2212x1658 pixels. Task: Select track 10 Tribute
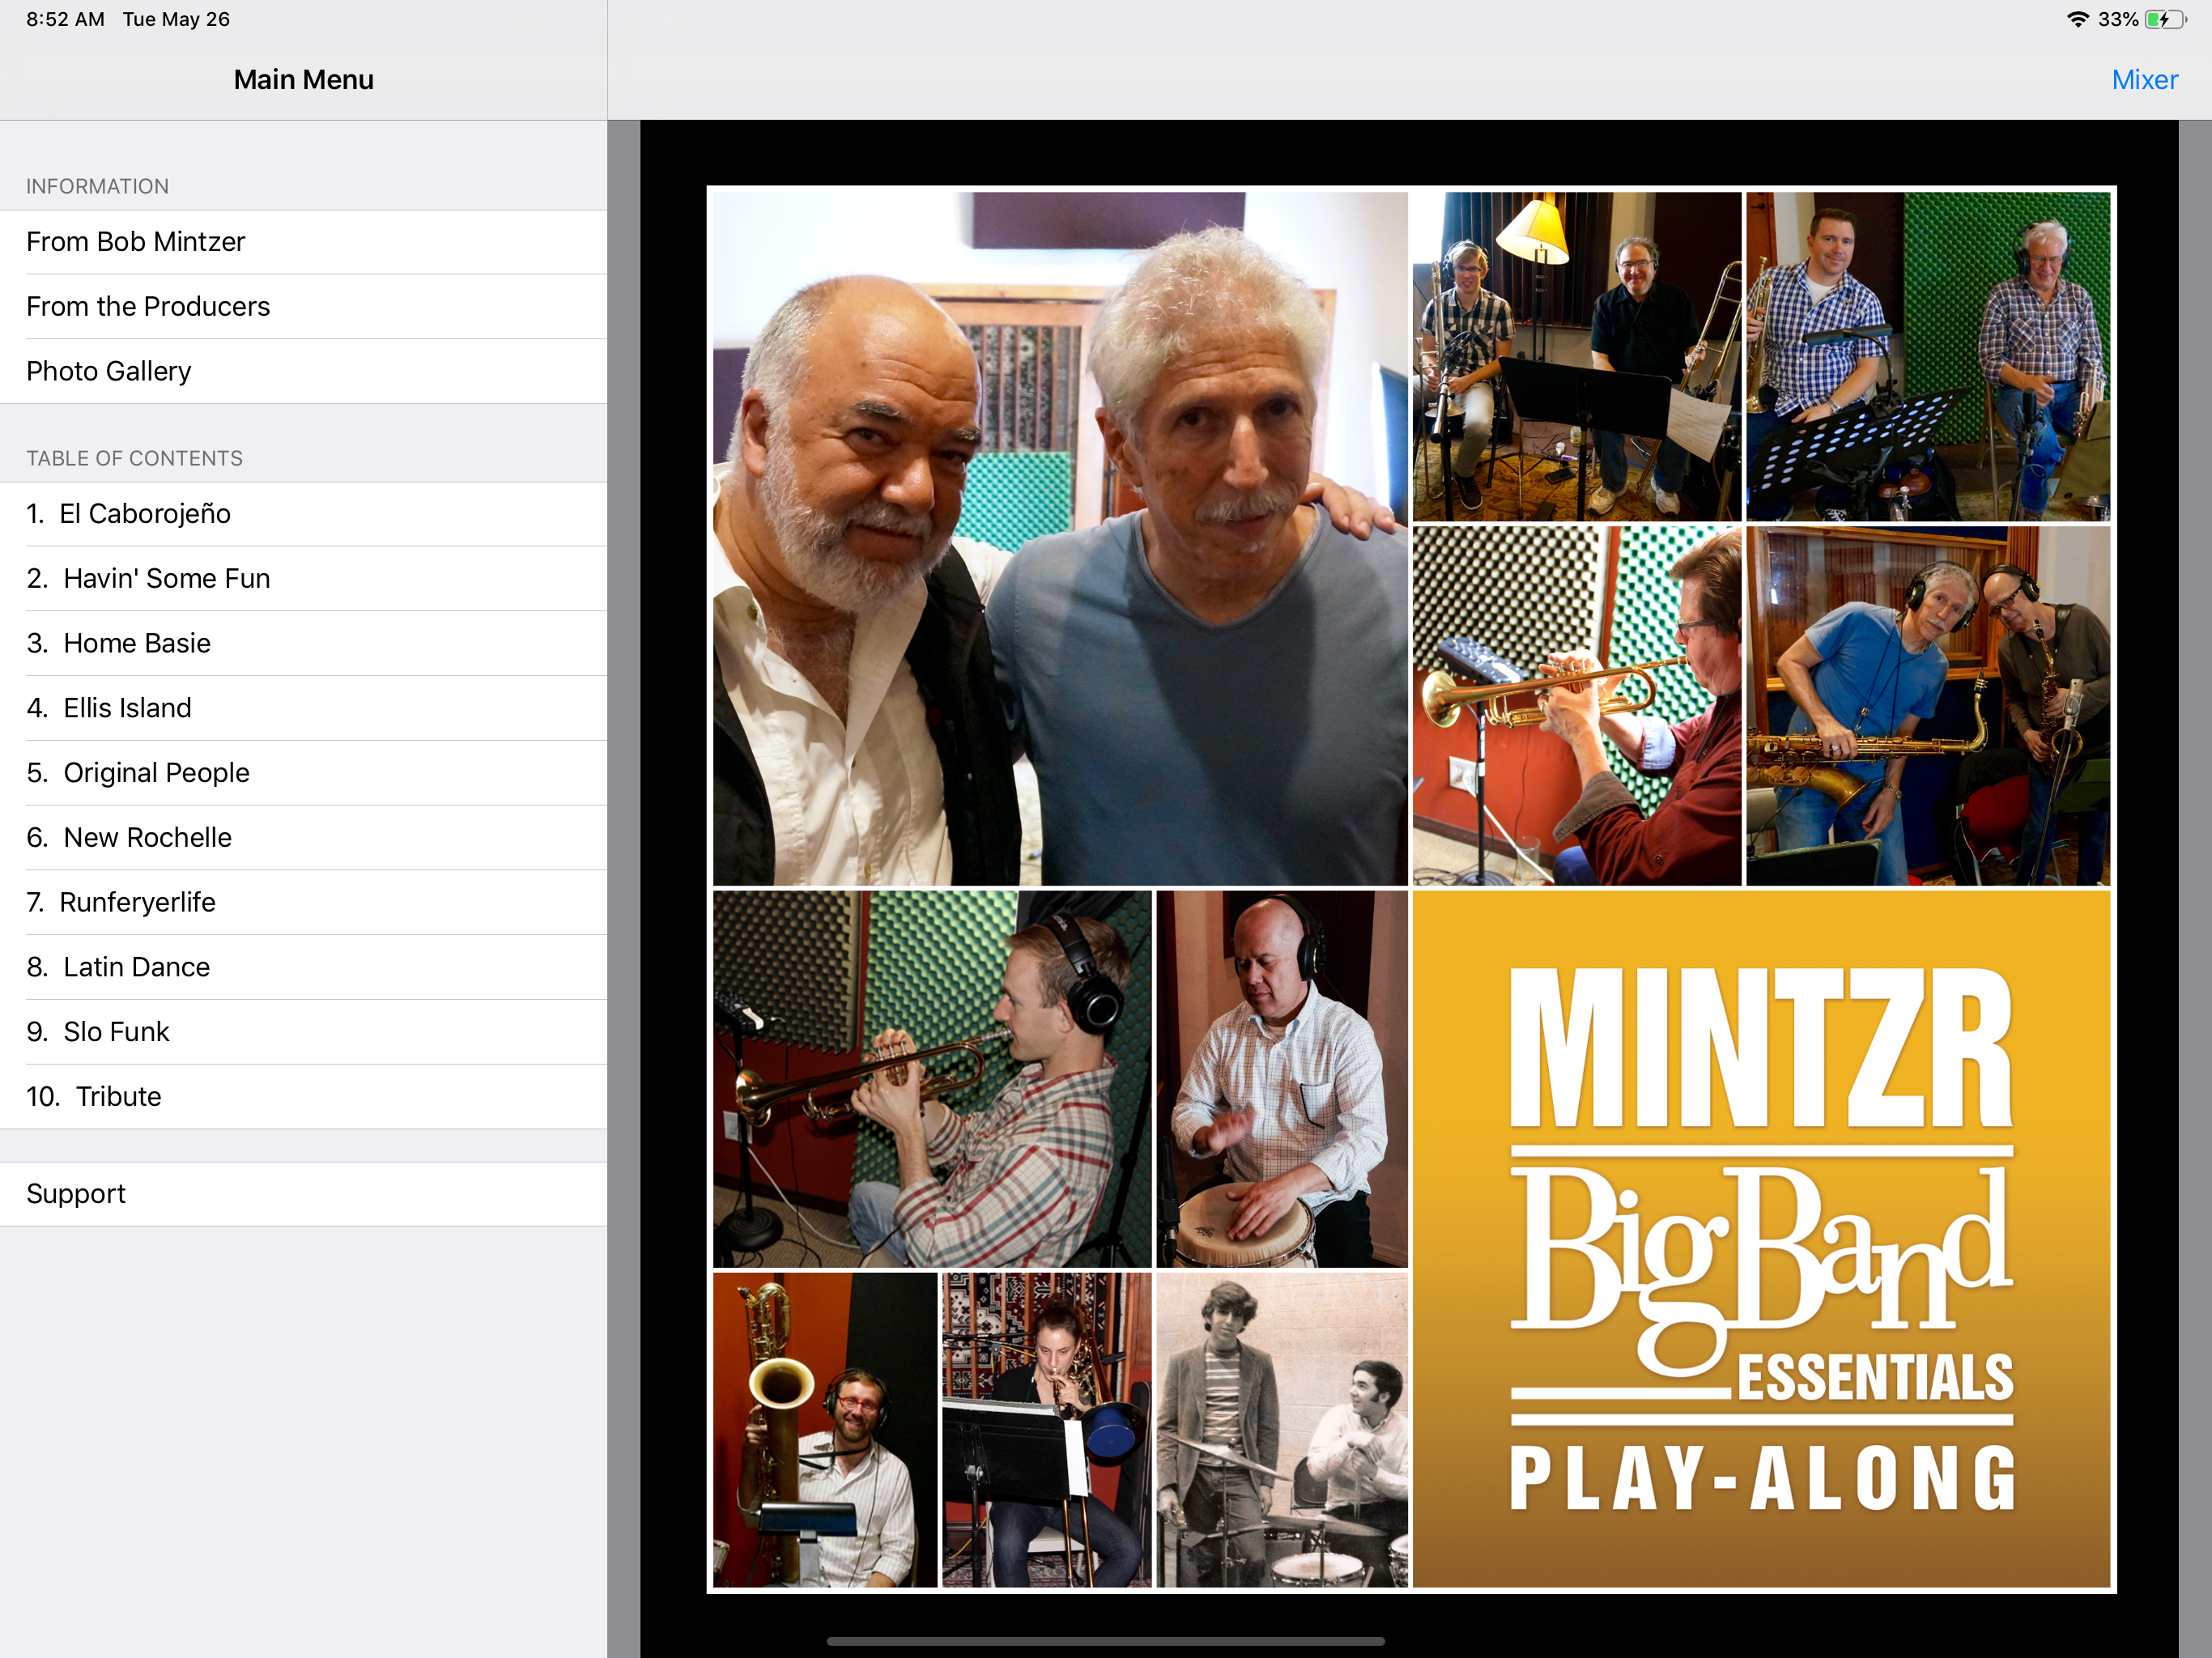pyautogui.click(x=303, y=1097)
